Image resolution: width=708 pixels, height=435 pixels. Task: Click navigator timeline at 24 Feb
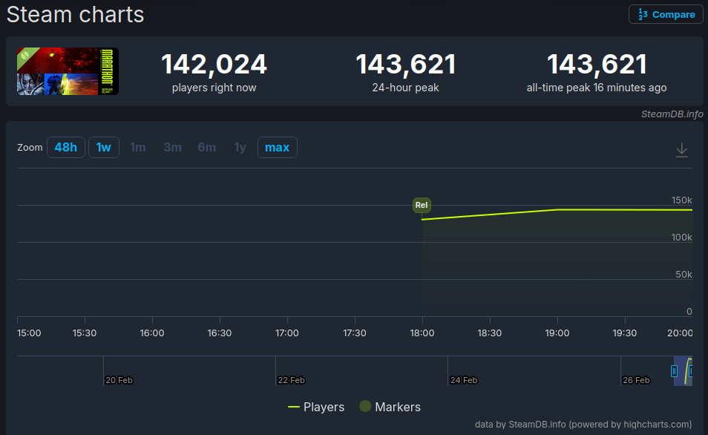pyautogui.click(x=464, y=380)
